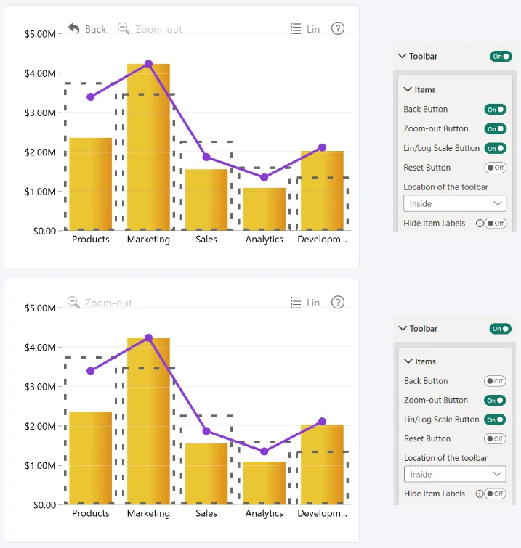Enable Back Button toggle in bottom panel
The width and height of the screenshot is (521, 548).
click(x=495, y=381)
